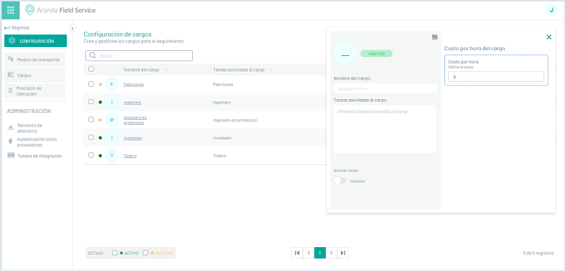Viewport: 565px width, 271px height.
Task: Click the Servicios de directorio icon
Action: coord(11,128)
